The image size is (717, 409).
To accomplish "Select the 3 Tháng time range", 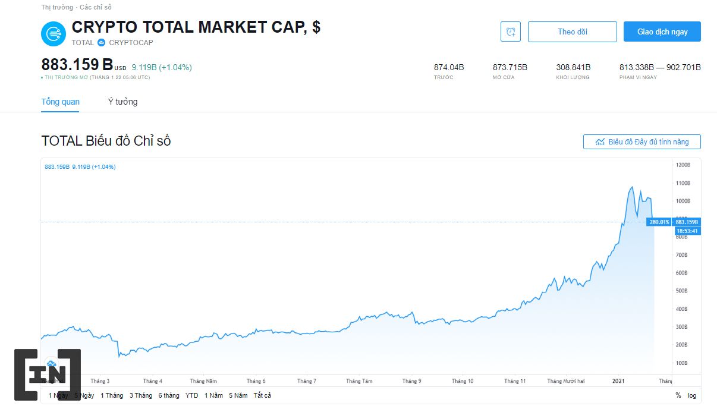I will coord(141,395).
